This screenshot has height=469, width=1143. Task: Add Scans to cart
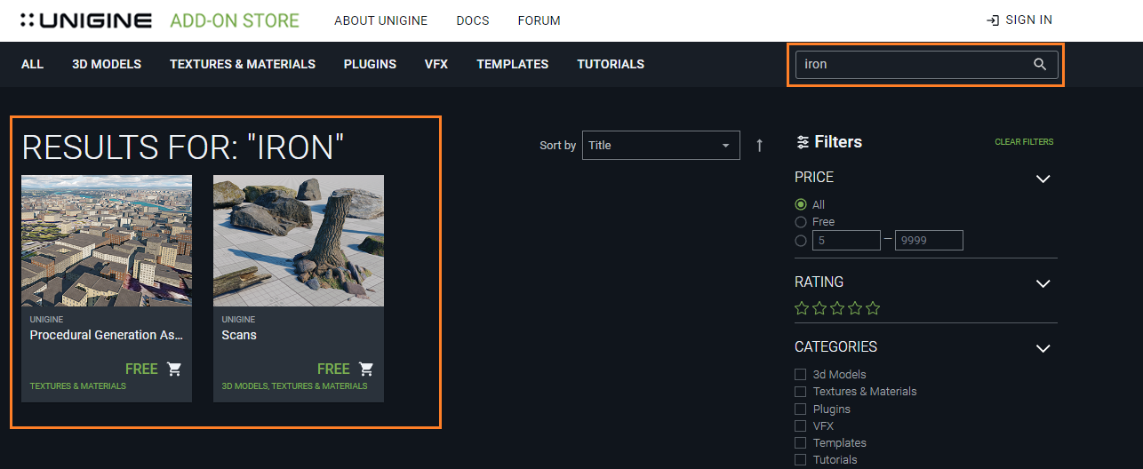366,369
